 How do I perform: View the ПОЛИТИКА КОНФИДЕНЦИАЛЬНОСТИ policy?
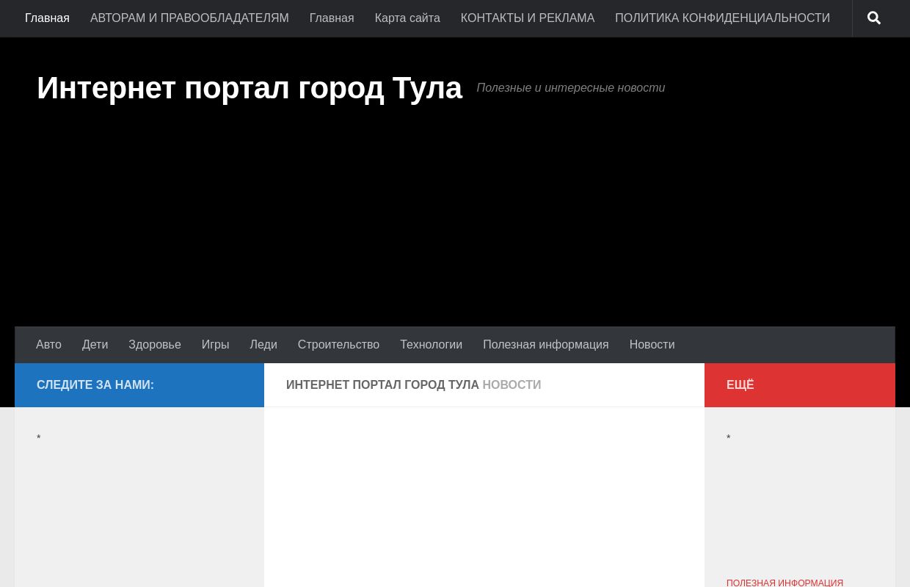point(722,18)
